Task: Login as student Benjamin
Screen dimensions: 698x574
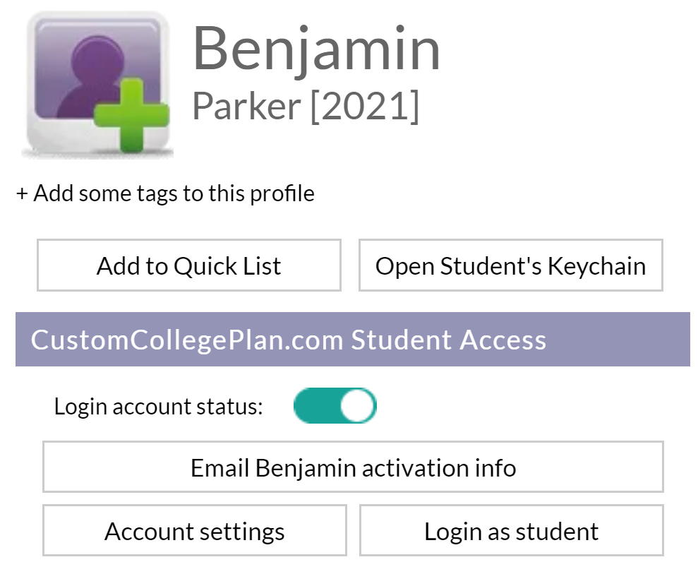Action: 510,530
